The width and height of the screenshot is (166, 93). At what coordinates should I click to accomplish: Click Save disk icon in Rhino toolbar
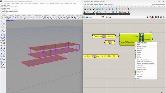point(8,18)
